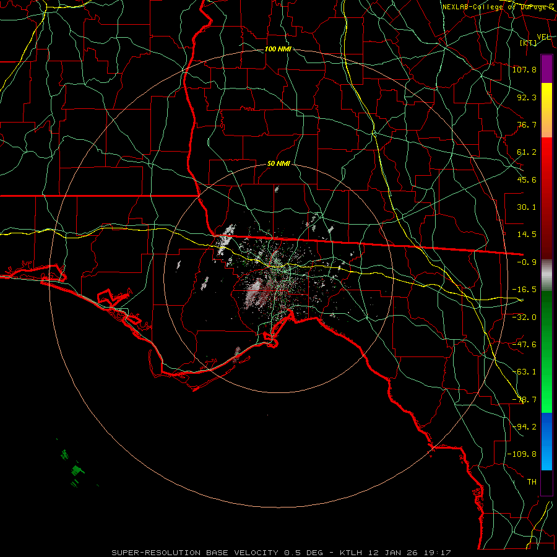Viewport: 557px width, 557px height.
Task: Click the 100 NMI range ring label
Action: [278, 49]
